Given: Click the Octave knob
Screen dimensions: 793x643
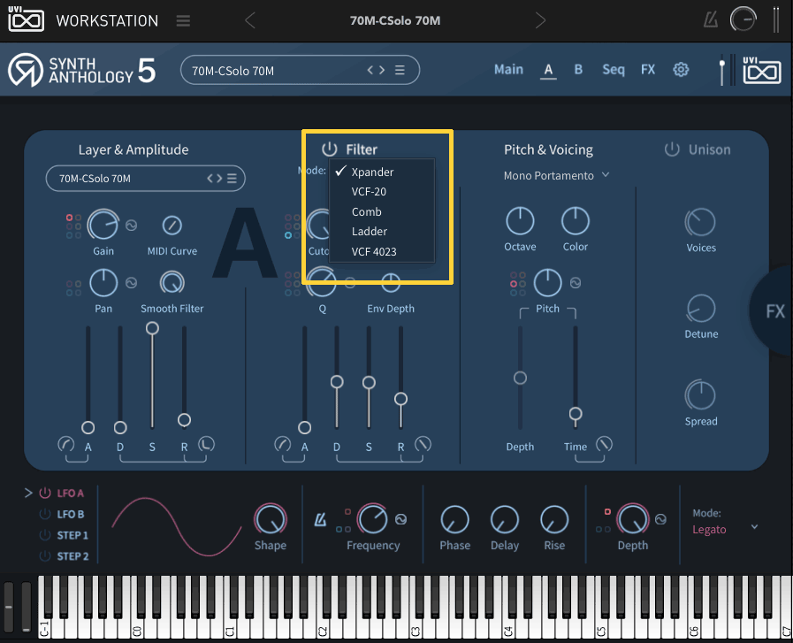Looking at the screenshot, I should pyautogui.click(x=520, y=221).
